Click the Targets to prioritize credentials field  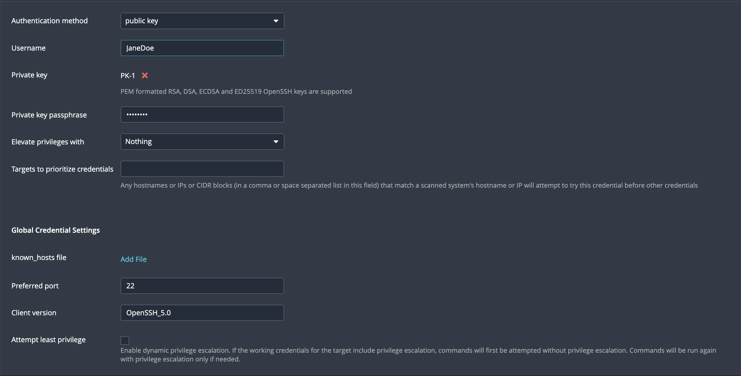tap(202, 168)
